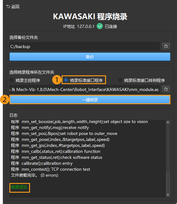Click the 选择备份文件夹 label
Image resolution: width=177 pixels, height=204 pixels.
click(23, 37)
